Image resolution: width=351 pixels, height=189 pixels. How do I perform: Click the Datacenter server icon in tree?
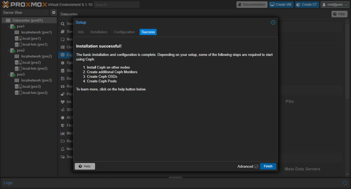(x=8, y=20)
